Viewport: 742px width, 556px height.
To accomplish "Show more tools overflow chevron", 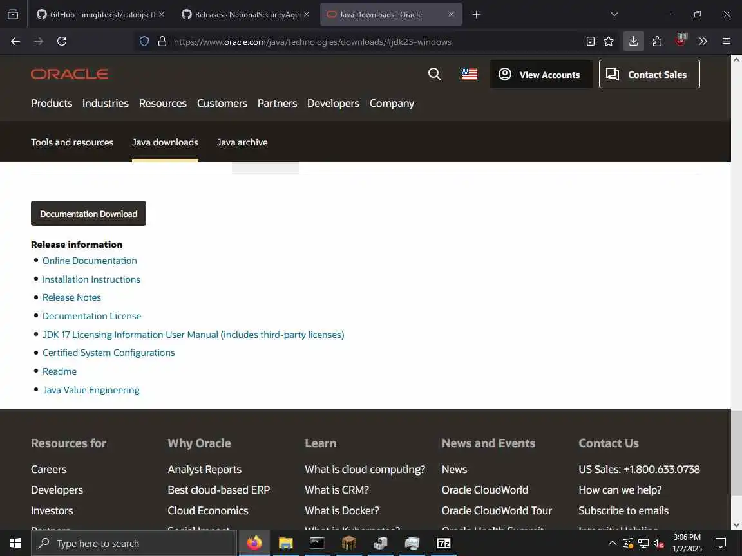I will click(703, 42).
